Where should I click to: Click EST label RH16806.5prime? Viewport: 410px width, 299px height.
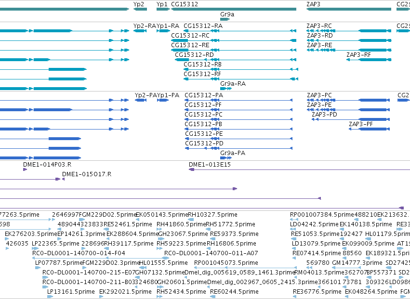pyautogui.click(x=232, y=243)
